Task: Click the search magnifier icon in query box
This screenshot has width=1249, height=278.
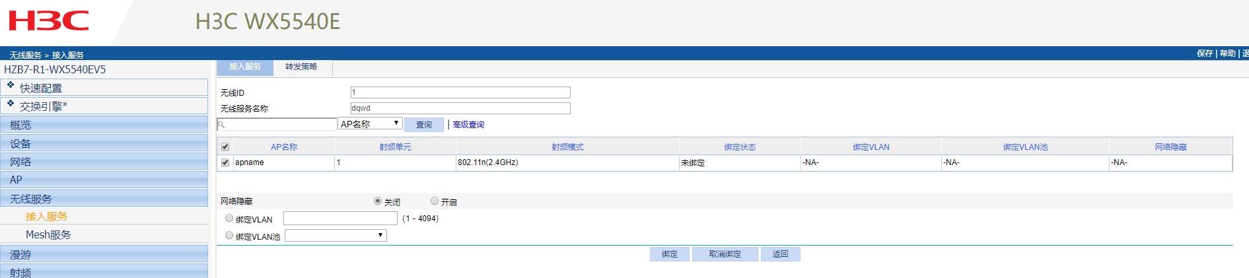Action: 222,125
